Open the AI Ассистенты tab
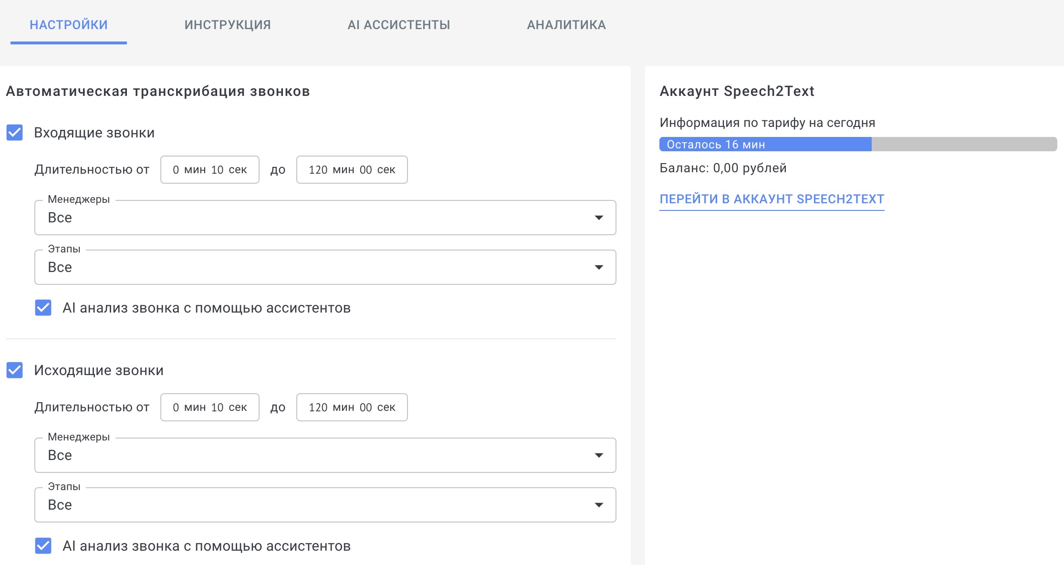Screen dimensions: 1064x565 click(399, 25)
